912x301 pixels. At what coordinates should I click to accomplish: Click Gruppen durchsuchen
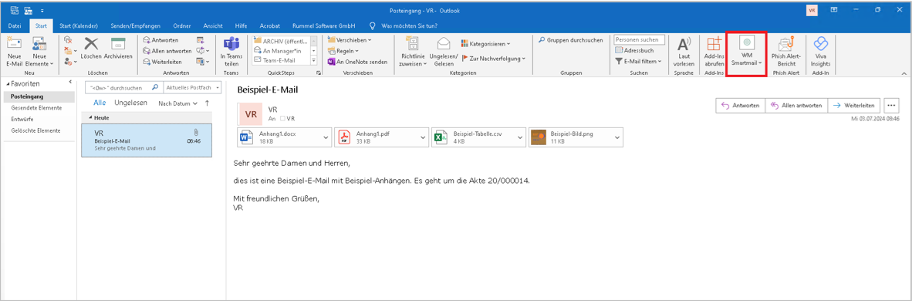pyautogui.click(x=571, y=40)
